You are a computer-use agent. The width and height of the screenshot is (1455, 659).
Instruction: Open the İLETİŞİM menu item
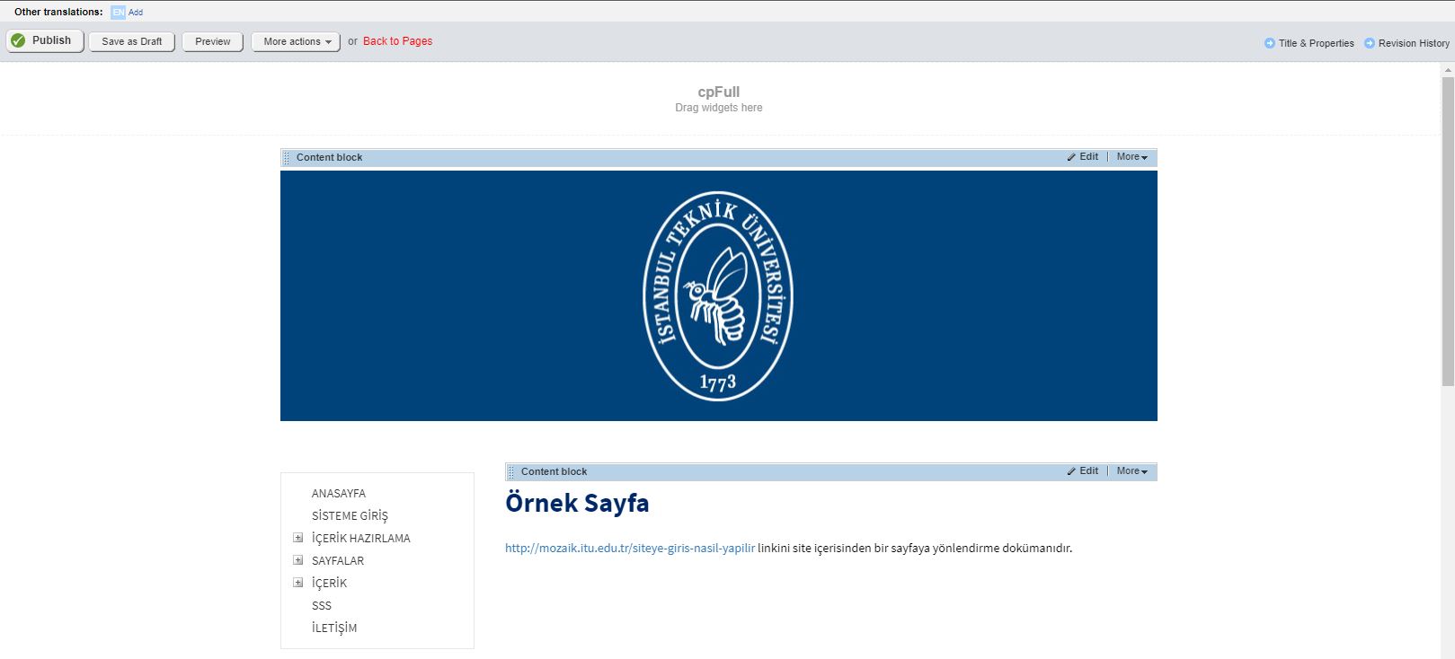pos(334,628)
